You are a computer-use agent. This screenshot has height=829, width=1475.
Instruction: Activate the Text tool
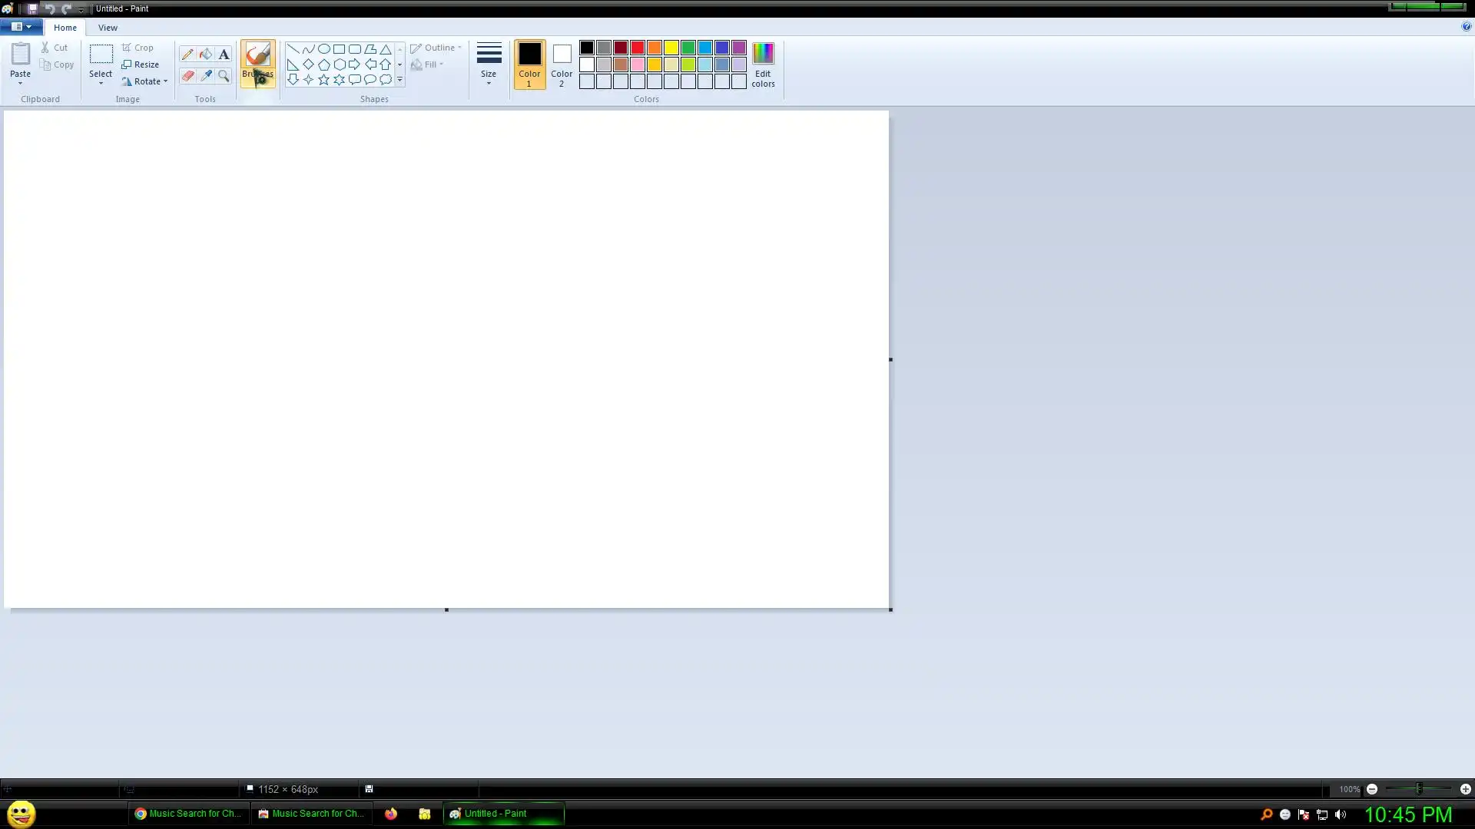224,54
